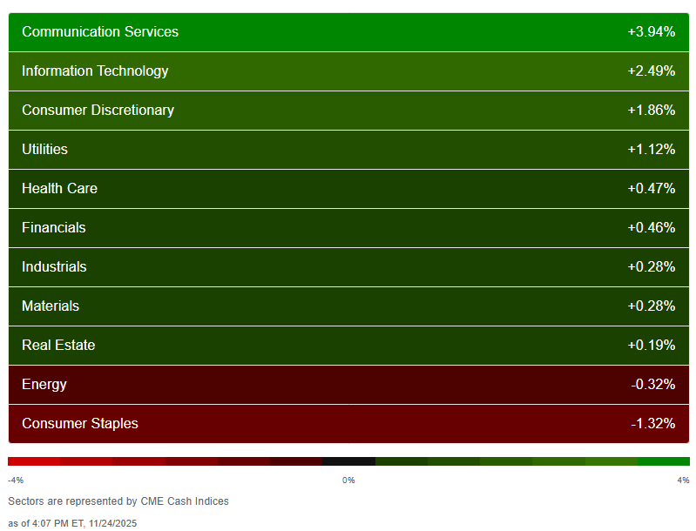Screen dimensions: 696x531
Task: Click the 0% legend label
Action: coord(348,481)
